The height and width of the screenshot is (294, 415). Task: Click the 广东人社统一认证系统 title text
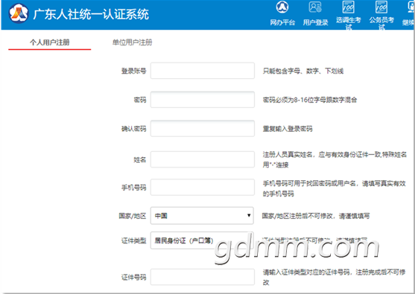pos(91,14)
